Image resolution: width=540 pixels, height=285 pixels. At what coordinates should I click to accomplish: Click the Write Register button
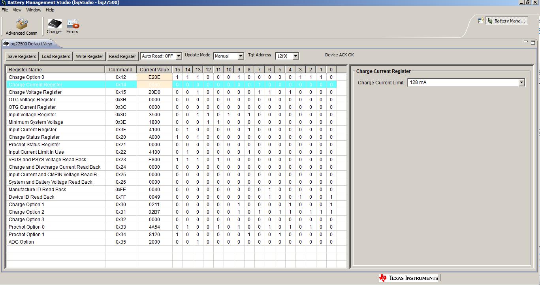pos(89,56)
